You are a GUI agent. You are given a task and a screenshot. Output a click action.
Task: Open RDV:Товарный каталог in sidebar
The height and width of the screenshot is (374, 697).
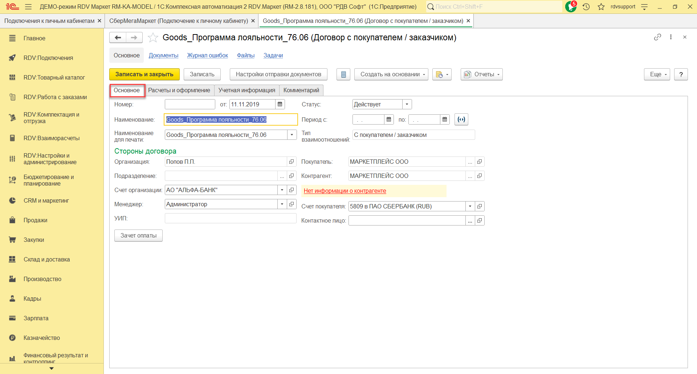pos(54,77)
